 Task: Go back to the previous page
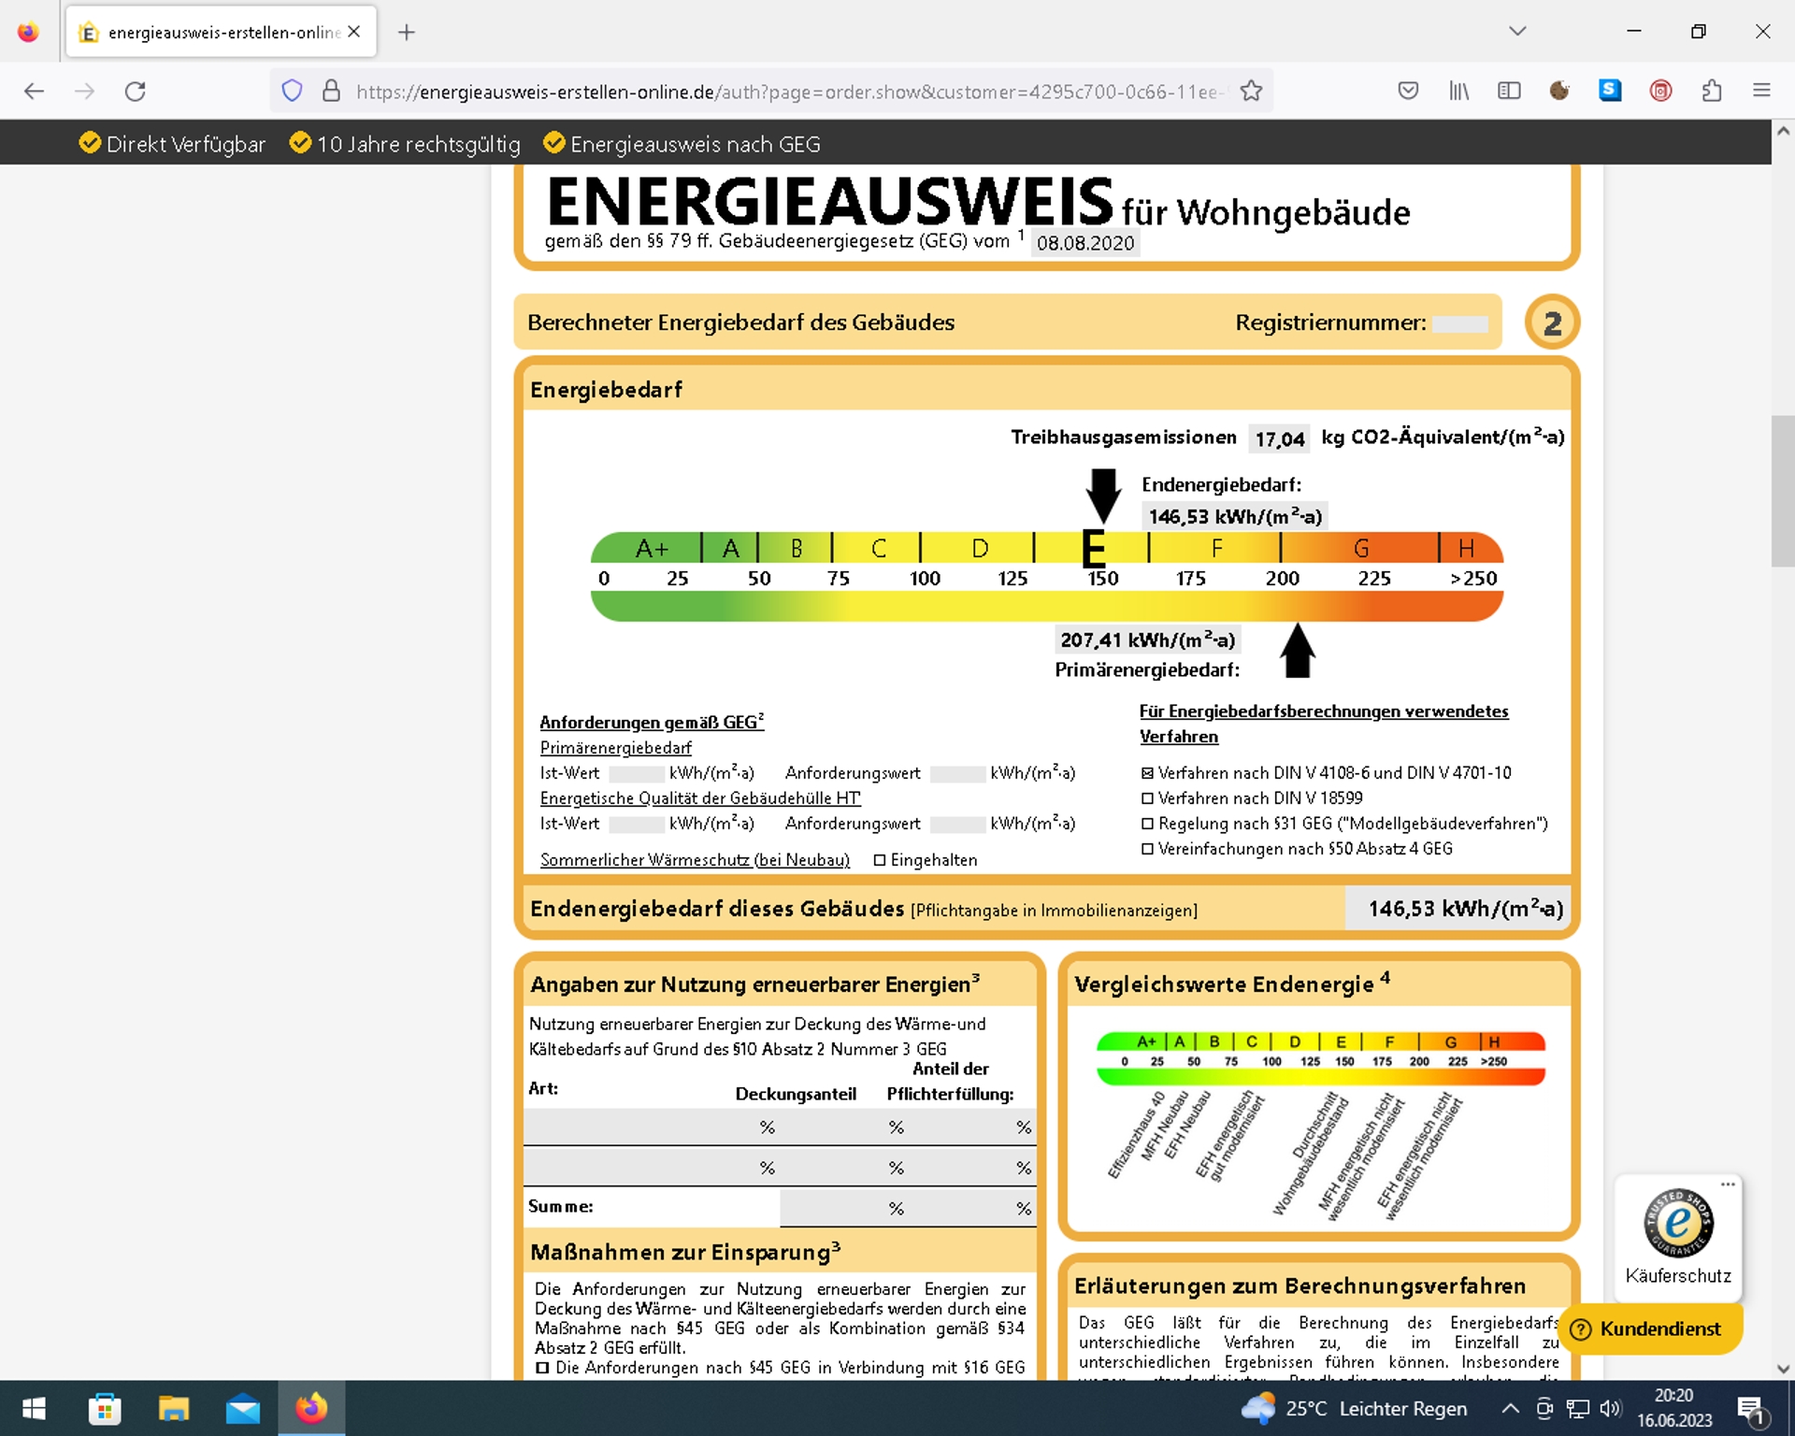point(34,91)
